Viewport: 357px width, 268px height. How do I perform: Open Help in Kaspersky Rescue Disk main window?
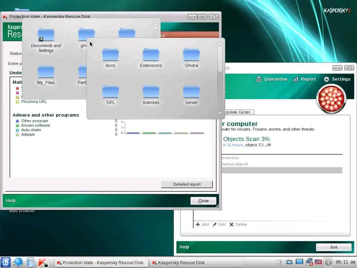pos(184,247)
